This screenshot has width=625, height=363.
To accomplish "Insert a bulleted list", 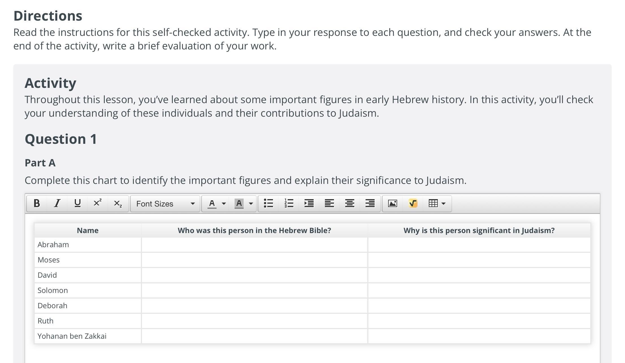I will click(x=268, y=203).
